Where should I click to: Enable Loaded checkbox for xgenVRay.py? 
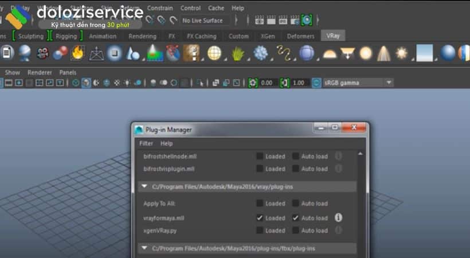(x=260, y=230)
